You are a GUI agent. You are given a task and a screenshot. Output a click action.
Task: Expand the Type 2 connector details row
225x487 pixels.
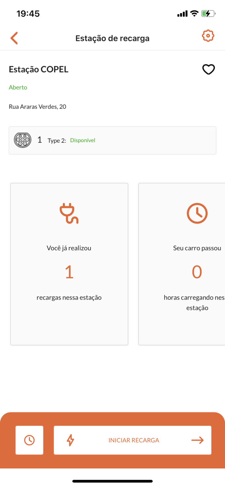(x=112, y=140)
